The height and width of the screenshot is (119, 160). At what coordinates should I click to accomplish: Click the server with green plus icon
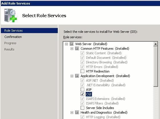pos(11,15)
